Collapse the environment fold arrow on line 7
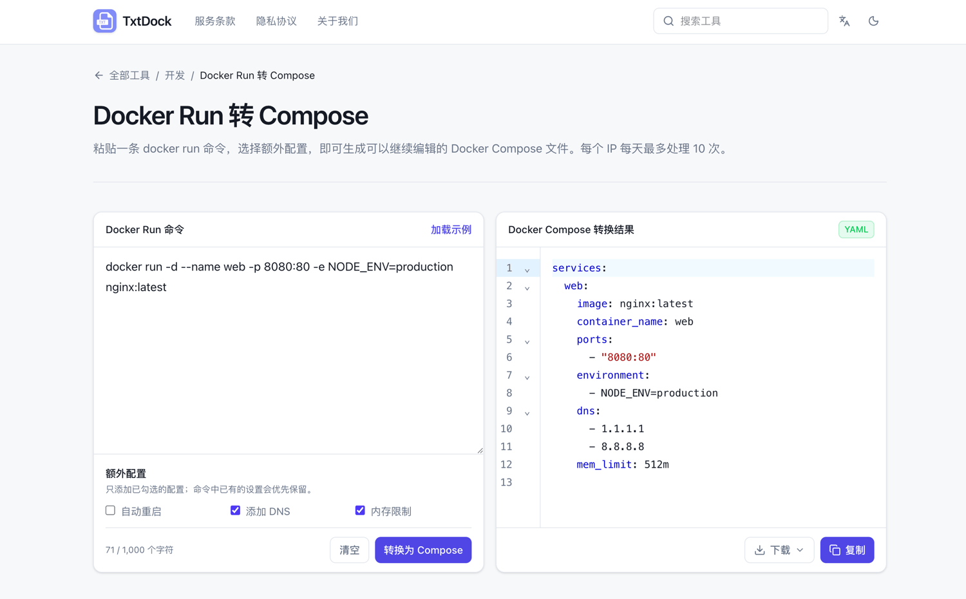This screenshot has height=599, width=966. click(527, 377)
